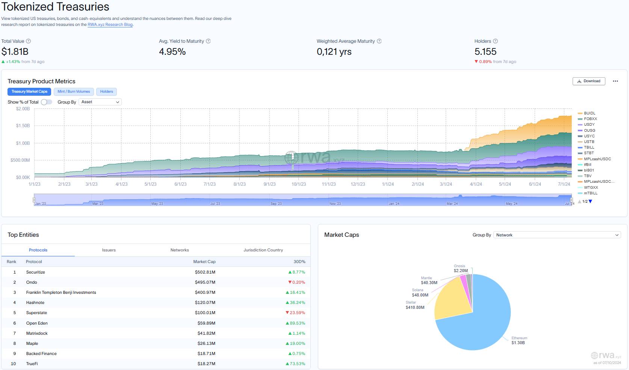Go to previous legend page arrow
629x370 pixels.
pyautogui.click(x=579, y=202)
